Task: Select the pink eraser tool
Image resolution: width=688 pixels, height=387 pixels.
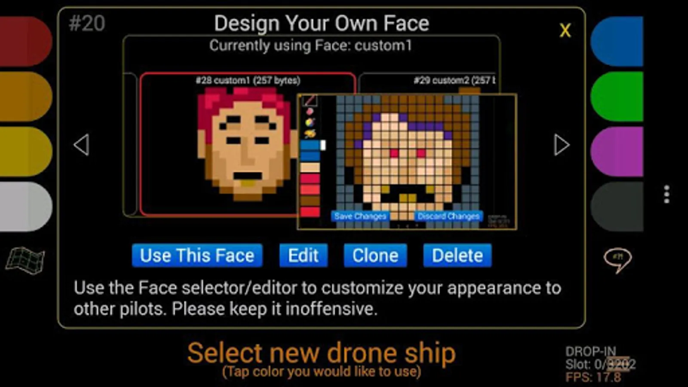Action: (x=310, y=112)
